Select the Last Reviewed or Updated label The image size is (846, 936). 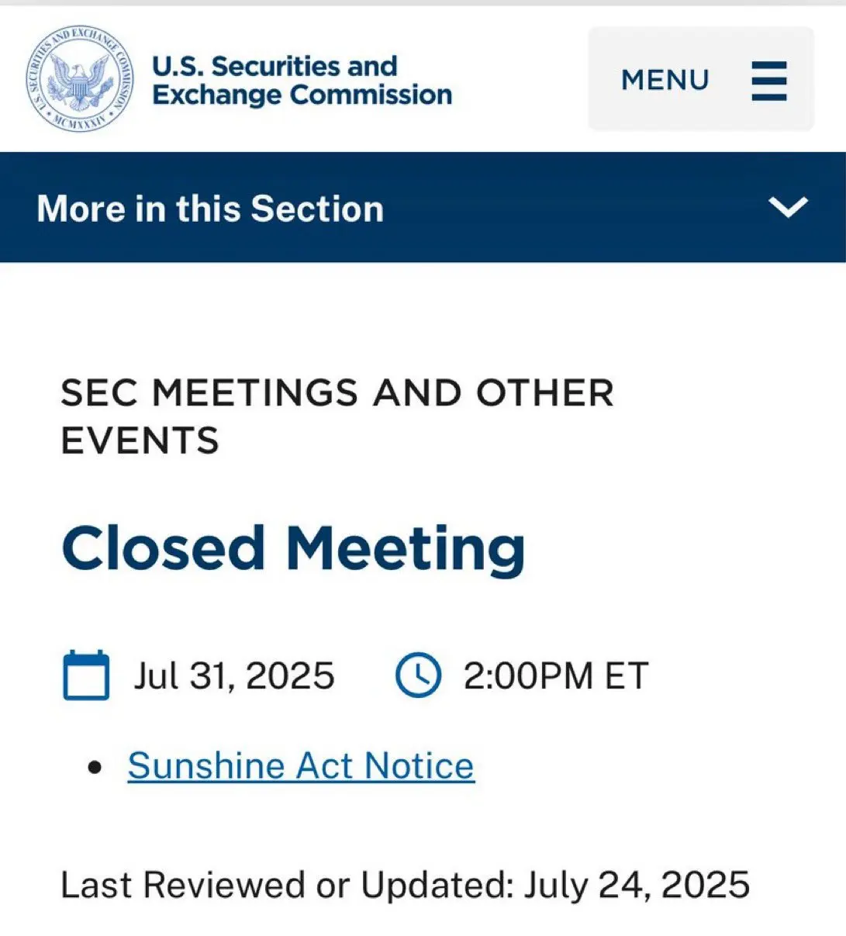(x=288, y=885)
